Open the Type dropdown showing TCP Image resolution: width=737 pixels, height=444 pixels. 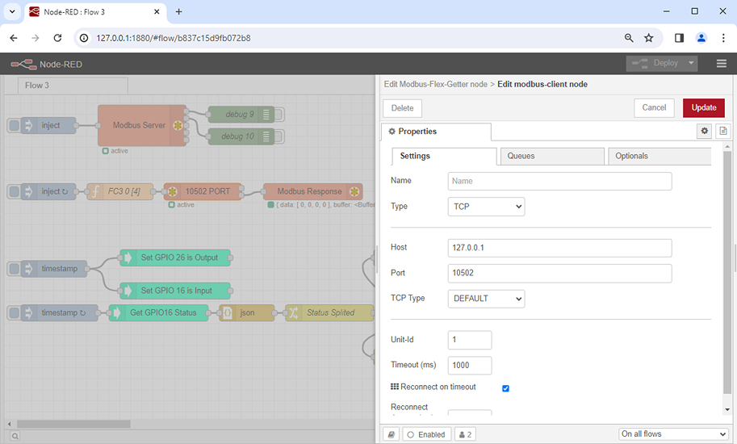(x=486, y=207)
